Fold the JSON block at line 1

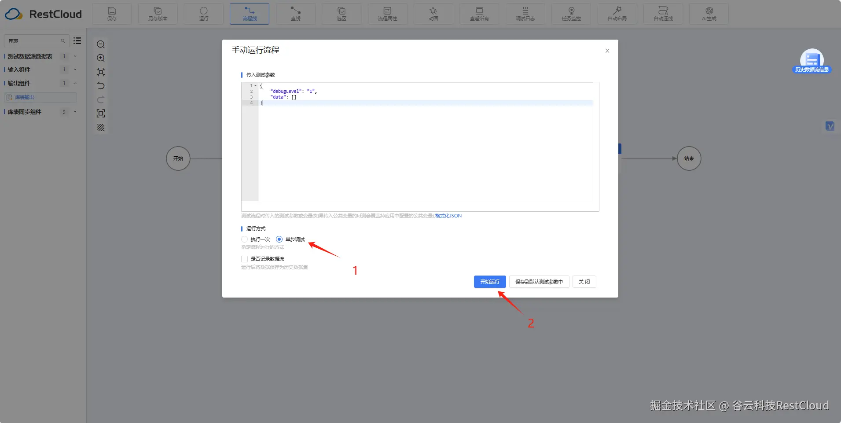[x=255, y=85]
